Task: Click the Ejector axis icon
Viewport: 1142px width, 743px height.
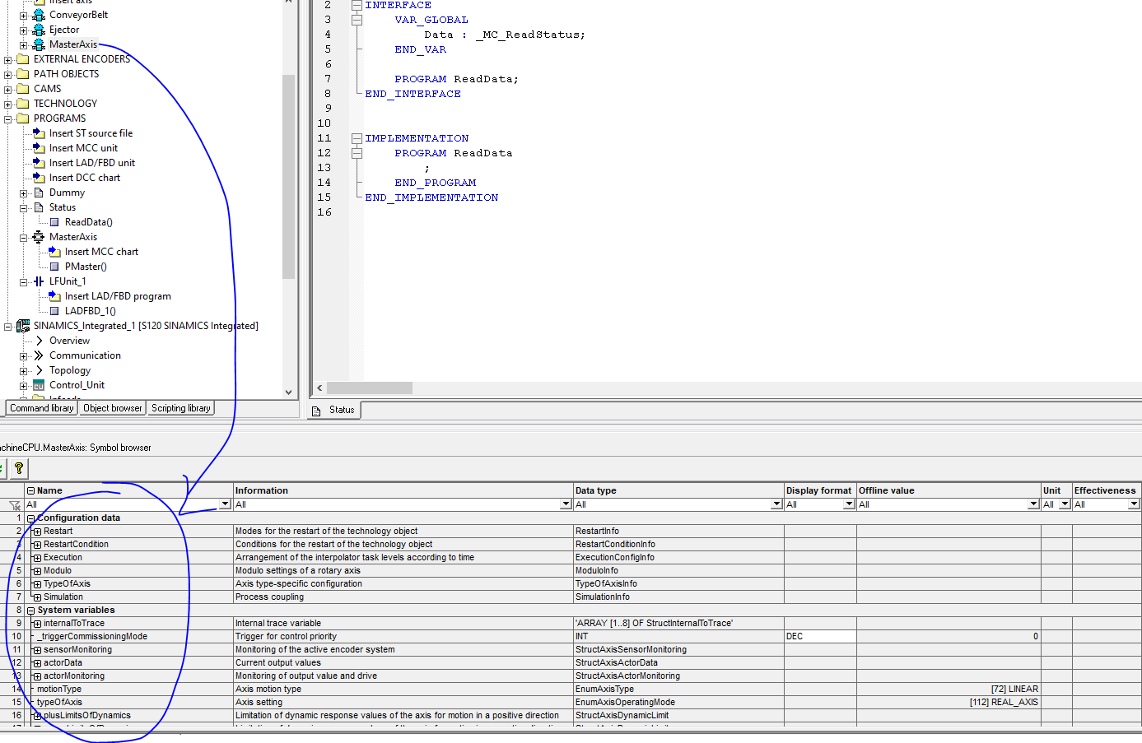Action: coord(39,30)
